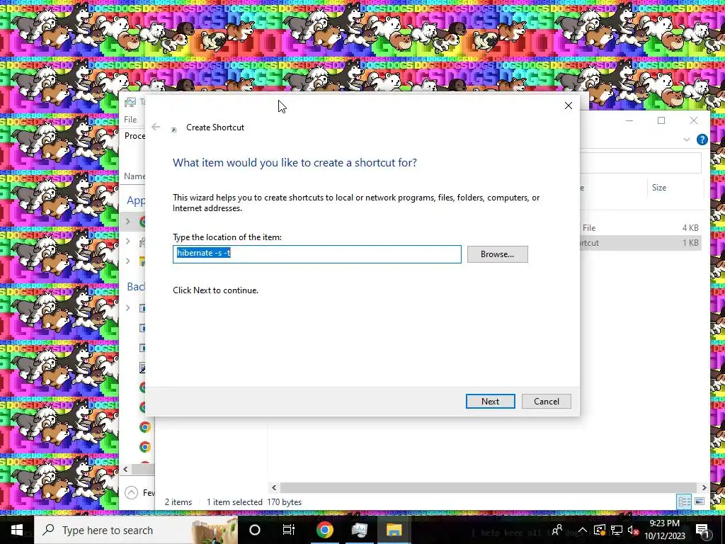Viewport: 725px width, 544px height.
Task: Switch to Task Manager taskbar icon
Action: click(359, 530)
